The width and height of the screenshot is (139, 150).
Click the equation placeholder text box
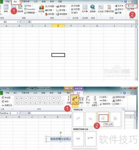[60, 139]
